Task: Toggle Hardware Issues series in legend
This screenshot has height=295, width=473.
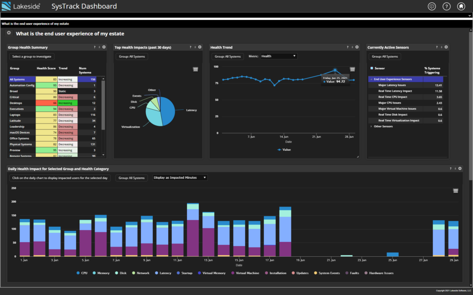Action: click(379, 273)
